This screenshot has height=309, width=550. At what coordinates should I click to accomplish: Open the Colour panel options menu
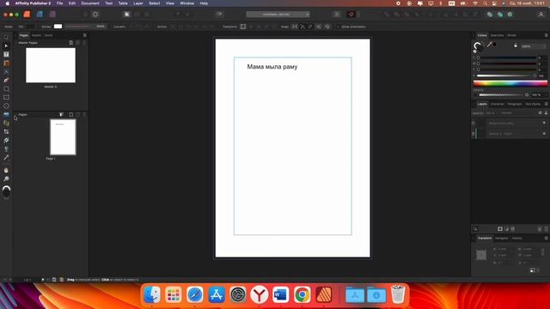[546, 35]
